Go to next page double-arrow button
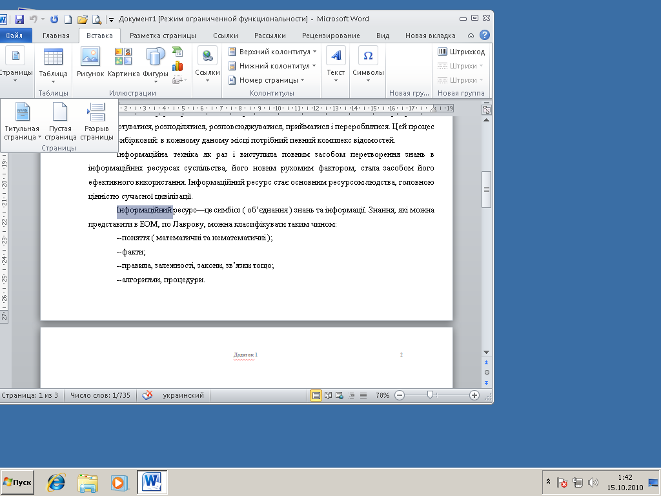 (487, 383)
